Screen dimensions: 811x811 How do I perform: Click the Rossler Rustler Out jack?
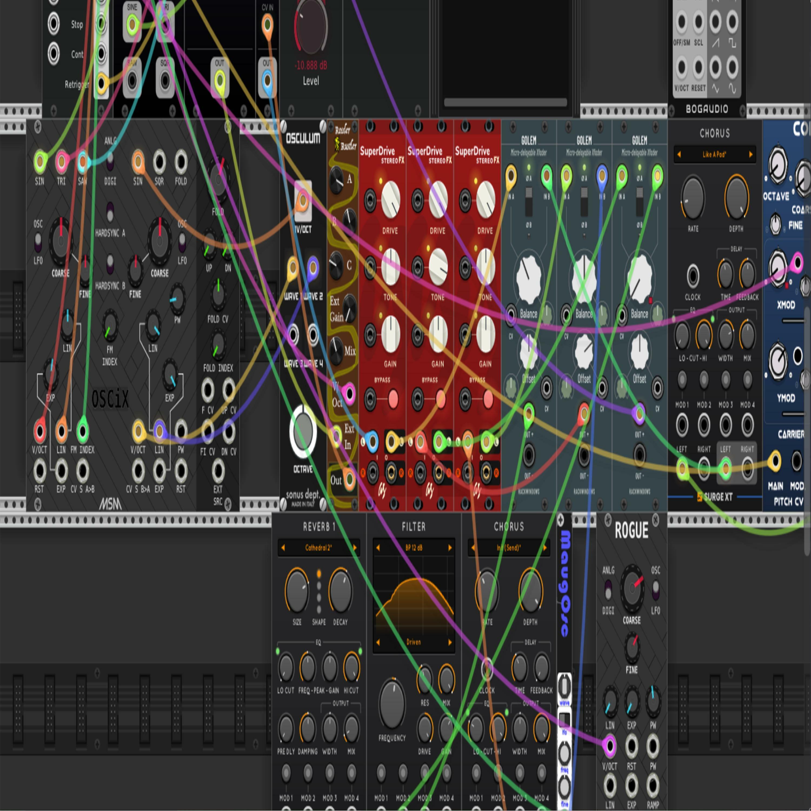[349, 479]
